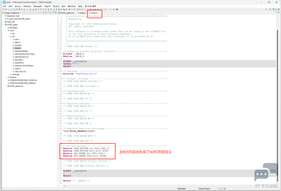Open the Navigate menu
Screen dimensions: 281x191
pos(38,6)
